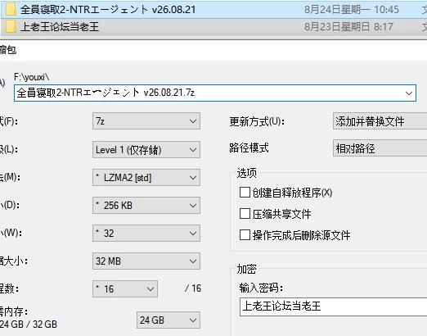Image resolution: width=427 pixels, height=336 pixels.
Task: Click the 路径模式 label
Action: point(249,148)
